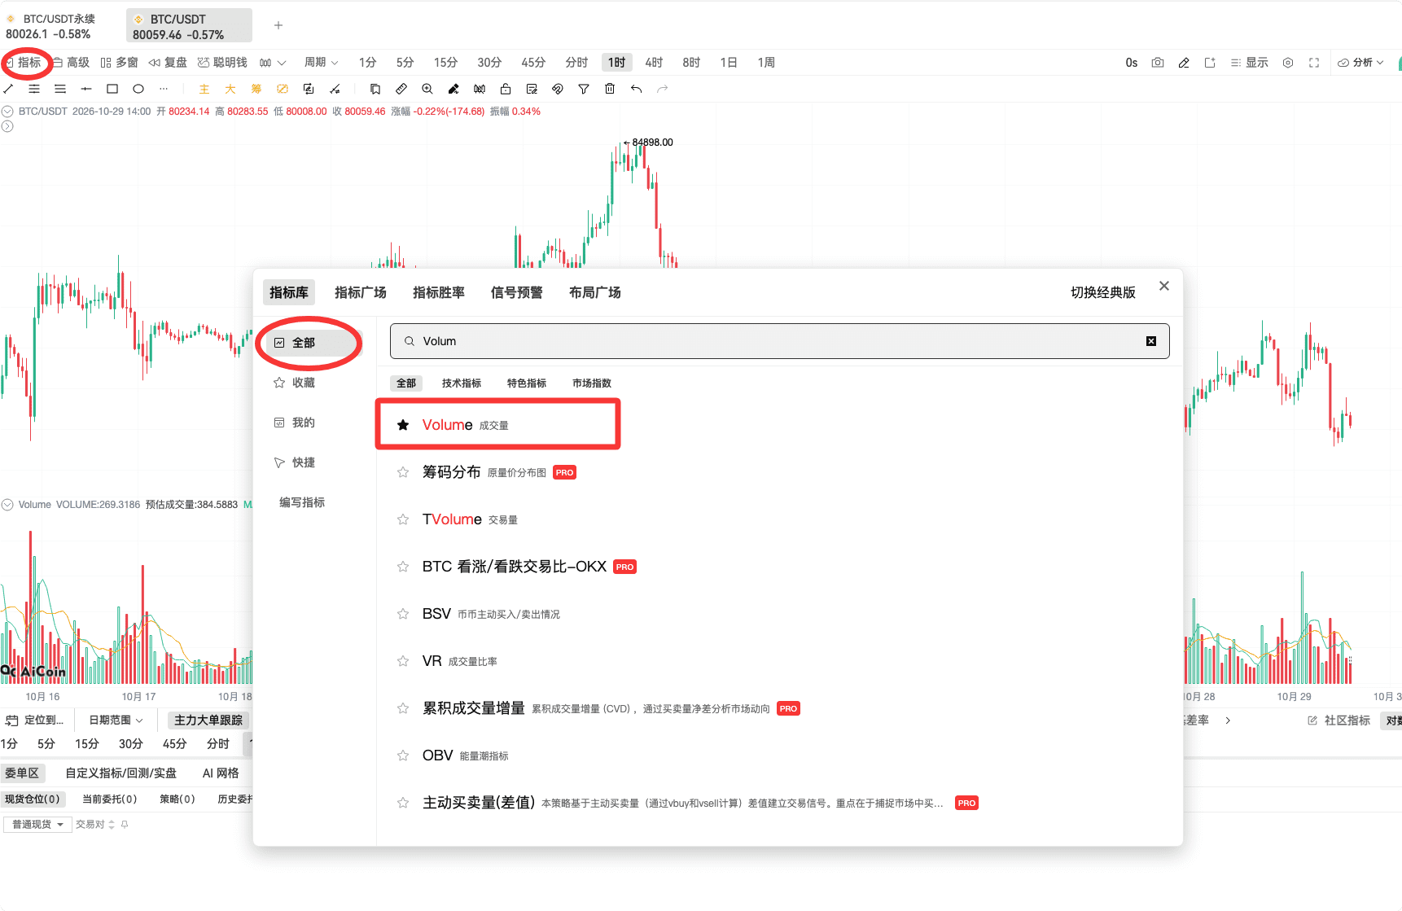
Task: Click the 主力大单跟踪 button
Action: (x=208, y=720)
